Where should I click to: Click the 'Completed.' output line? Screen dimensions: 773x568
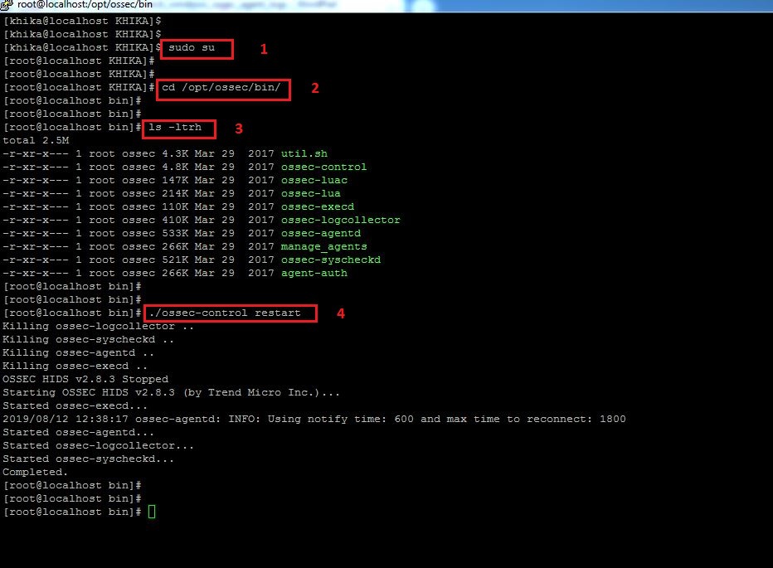click(36, 473)
